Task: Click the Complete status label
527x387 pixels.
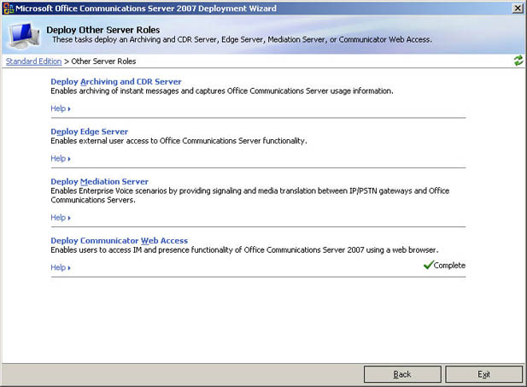Action: pos(449,266)
